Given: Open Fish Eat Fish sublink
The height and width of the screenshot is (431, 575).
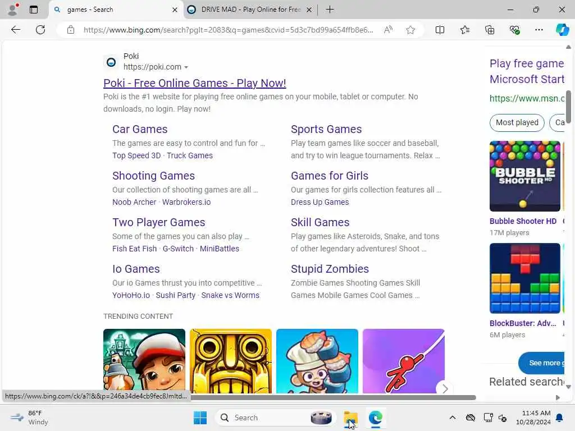Looking at the screenshot, I should pos(134,249).
